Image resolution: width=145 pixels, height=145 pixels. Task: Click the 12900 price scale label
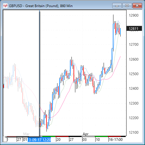click(134, 15)
